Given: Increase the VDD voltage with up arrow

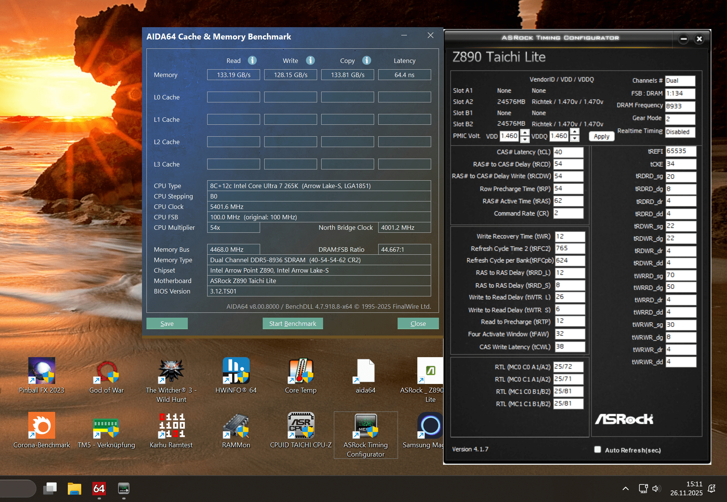Looking at the screenshot, I should [525, 133].
